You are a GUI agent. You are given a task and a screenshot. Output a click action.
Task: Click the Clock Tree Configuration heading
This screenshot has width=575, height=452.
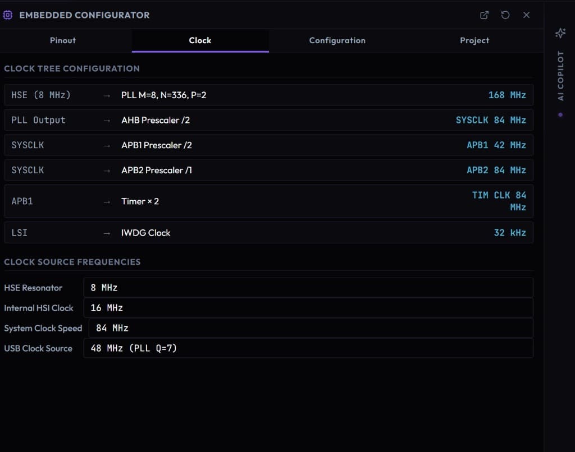pyautogui.click(x=72, y=68)
